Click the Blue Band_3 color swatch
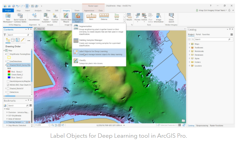This screenshot has height=143, width=239. [x=9, y=77]
